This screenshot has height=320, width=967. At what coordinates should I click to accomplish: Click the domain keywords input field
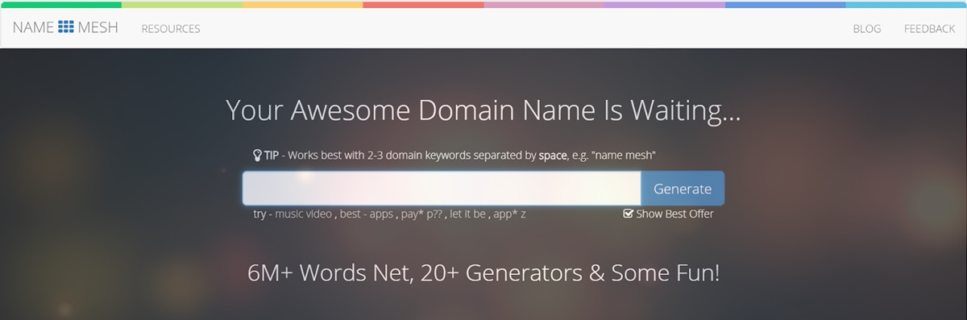click(x=442, y=189)
